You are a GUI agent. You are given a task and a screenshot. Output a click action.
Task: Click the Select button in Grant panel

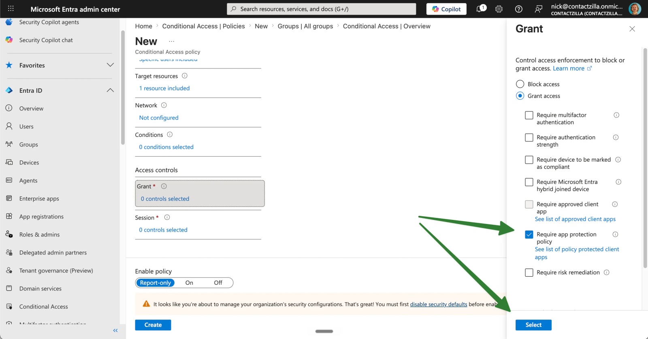pyautogui.click(x=533, y=325)
